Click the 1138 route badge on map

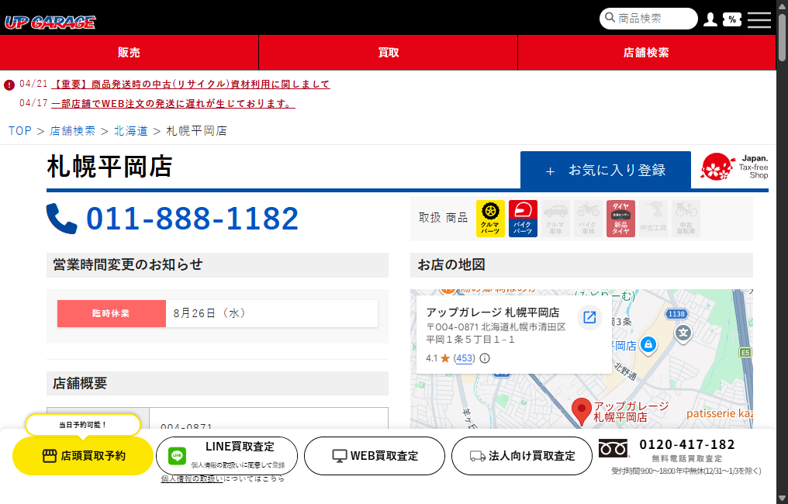click(676, 314)
